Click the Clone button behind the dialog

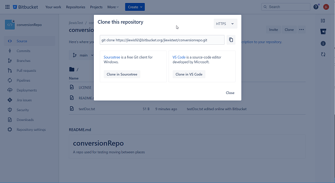[x=289, y=30]
